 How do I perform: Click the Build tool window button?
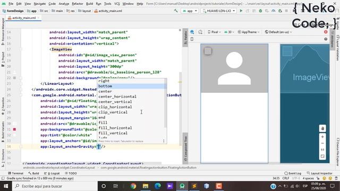33,173
